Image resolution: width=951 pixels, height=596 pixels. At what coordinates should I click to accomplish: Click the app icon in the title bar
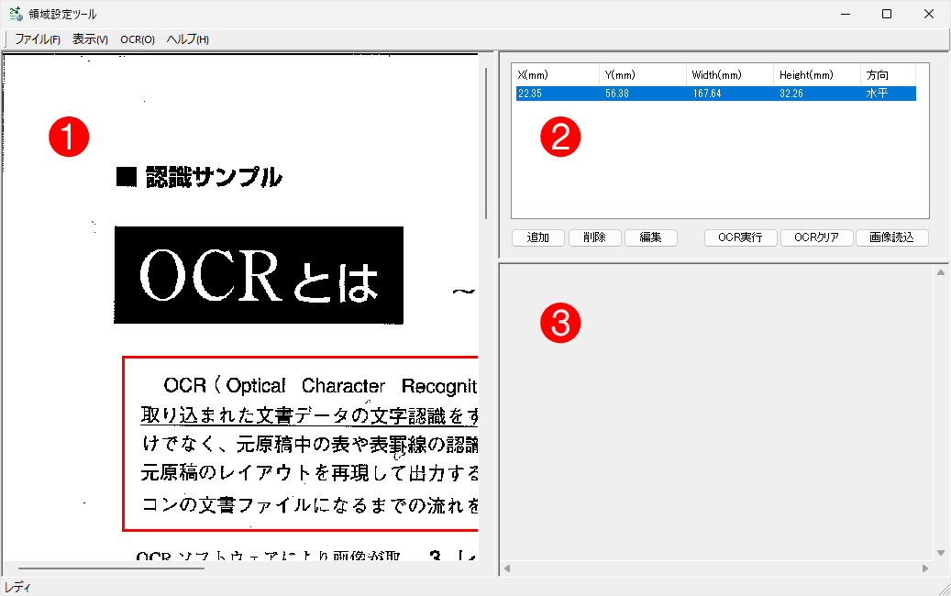pyautogui.click(x=16, y=14)
